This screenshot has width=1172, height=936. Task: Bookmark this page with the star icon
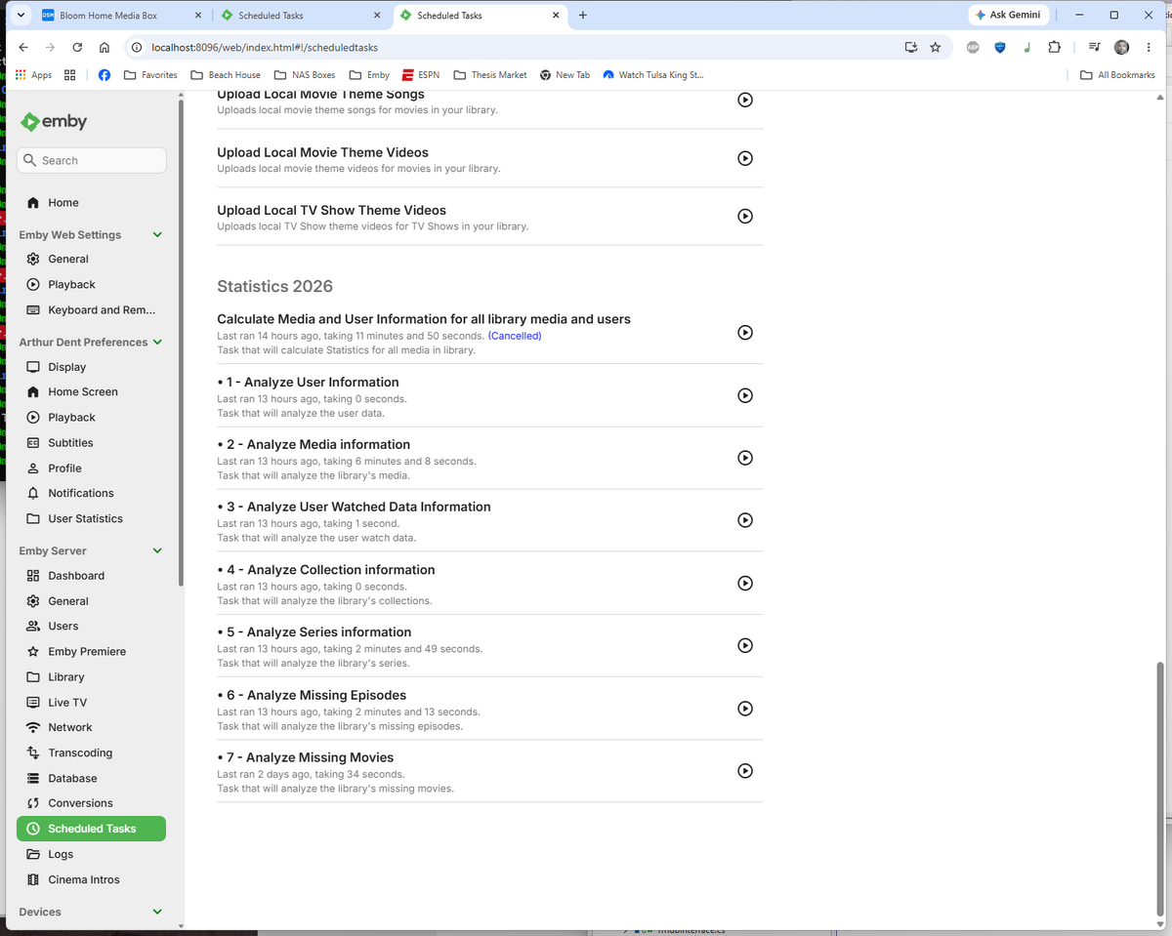tap(936, 47)
